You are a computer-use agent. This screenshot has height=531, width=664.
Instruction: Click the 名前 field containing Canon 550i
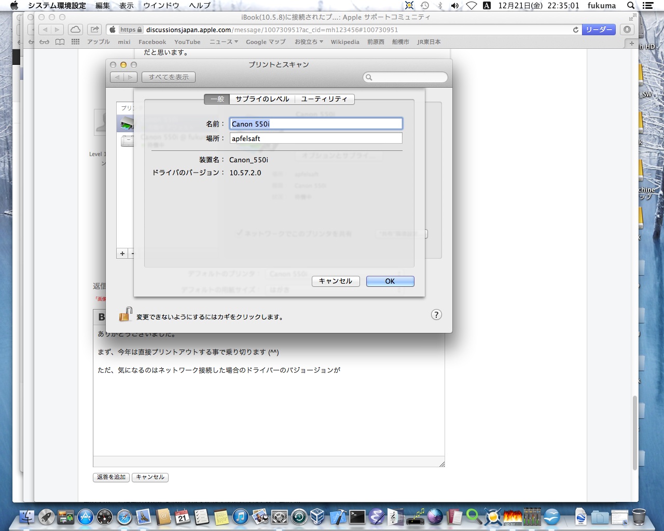click(x=316, y=124)
